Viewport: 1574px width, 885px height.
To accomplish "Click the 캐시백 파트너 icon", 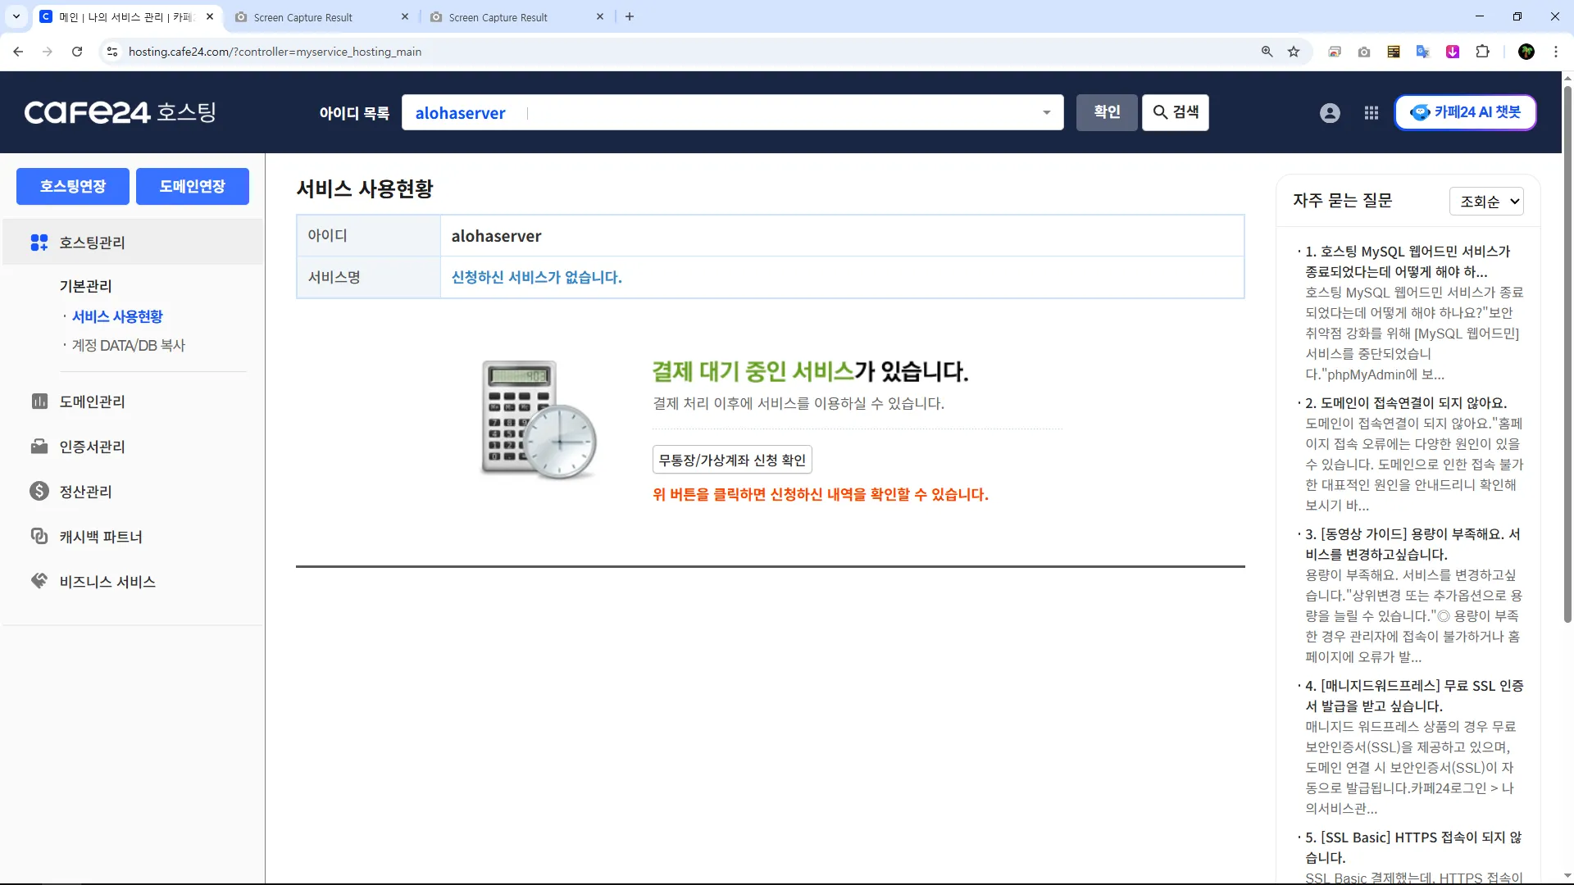I will (39, 536).
